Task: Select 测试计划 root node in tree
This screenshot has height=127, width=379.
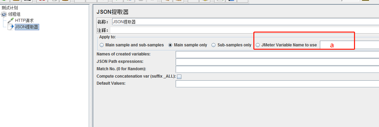Action: coord(10,8)
